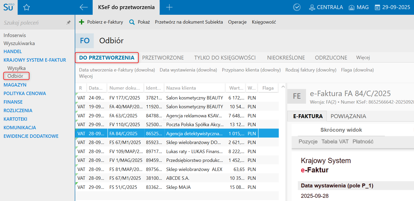Viewport: 414px width, 201px height.
Task: Open the date picker showing 29-09-2025
Action: coord(392,7)
